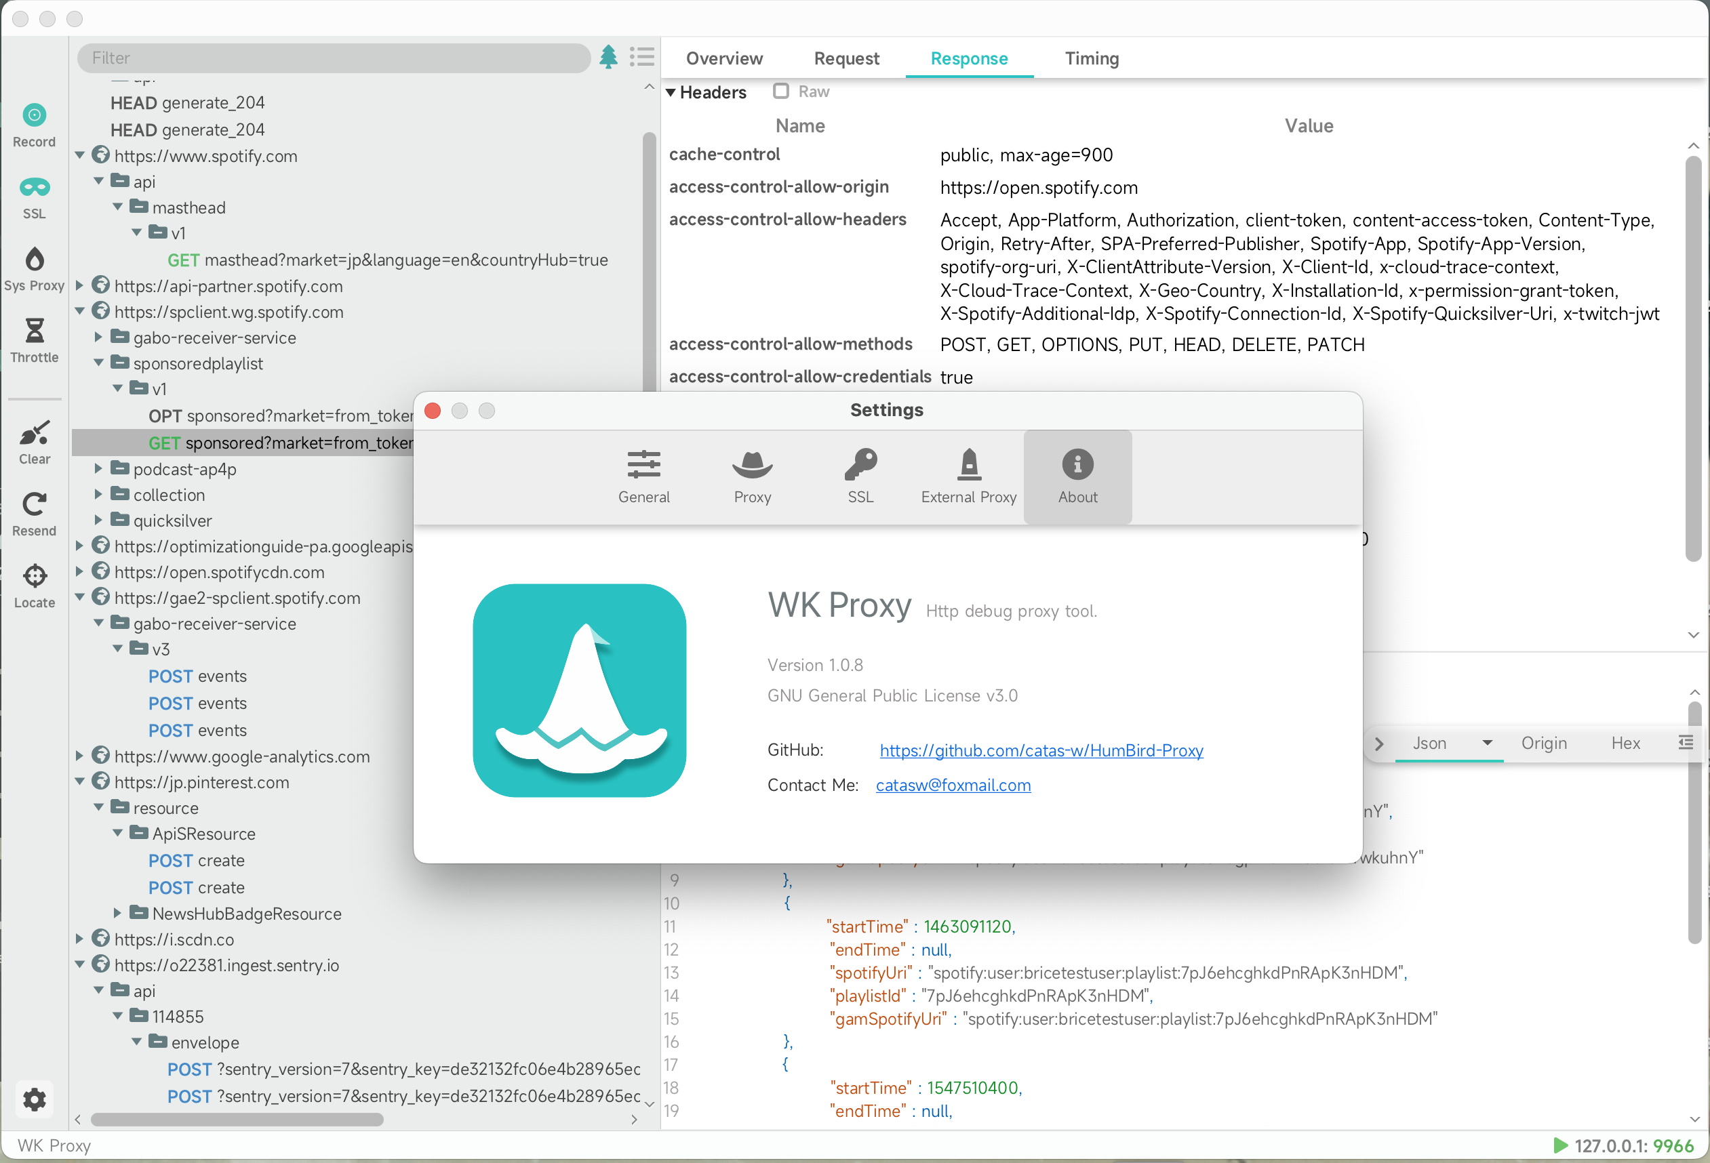The image size is (1710, 1163).
Task: Collapse the Headers section triangle
Action: point(671,93)
